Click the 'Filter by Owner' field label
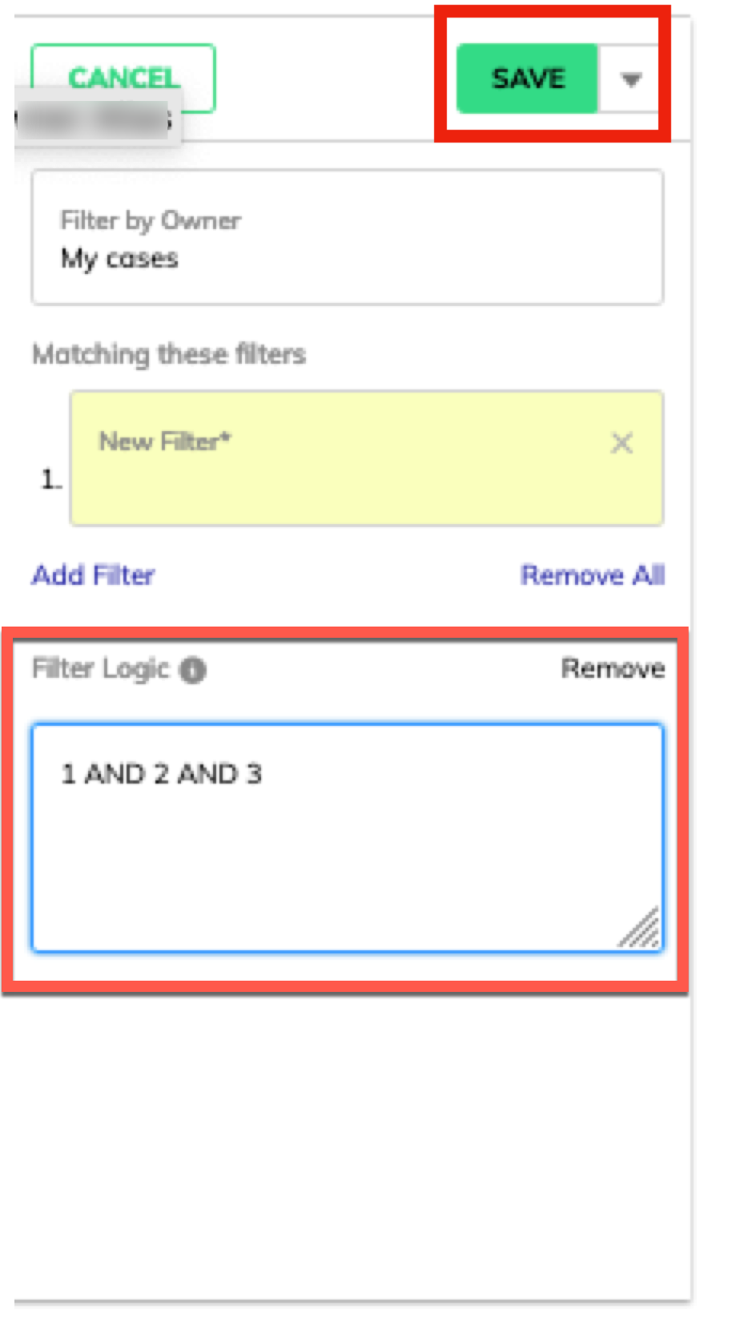 (151, 220)
